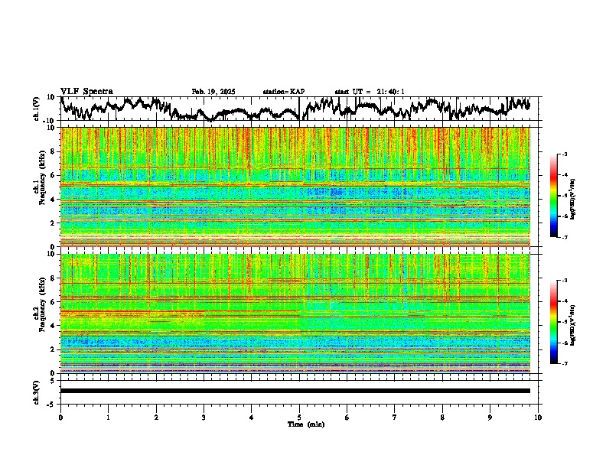Image resolution: width=606 pixels, height=468 pixels.
Task: Click the ch.1(V) waveform trace panel
Action: click(x=299, y=109)
